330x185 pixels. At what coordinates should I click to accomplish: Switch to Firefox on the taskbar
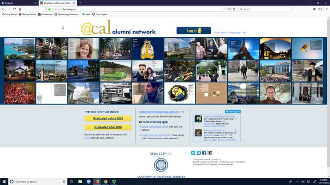coord(97,181)
